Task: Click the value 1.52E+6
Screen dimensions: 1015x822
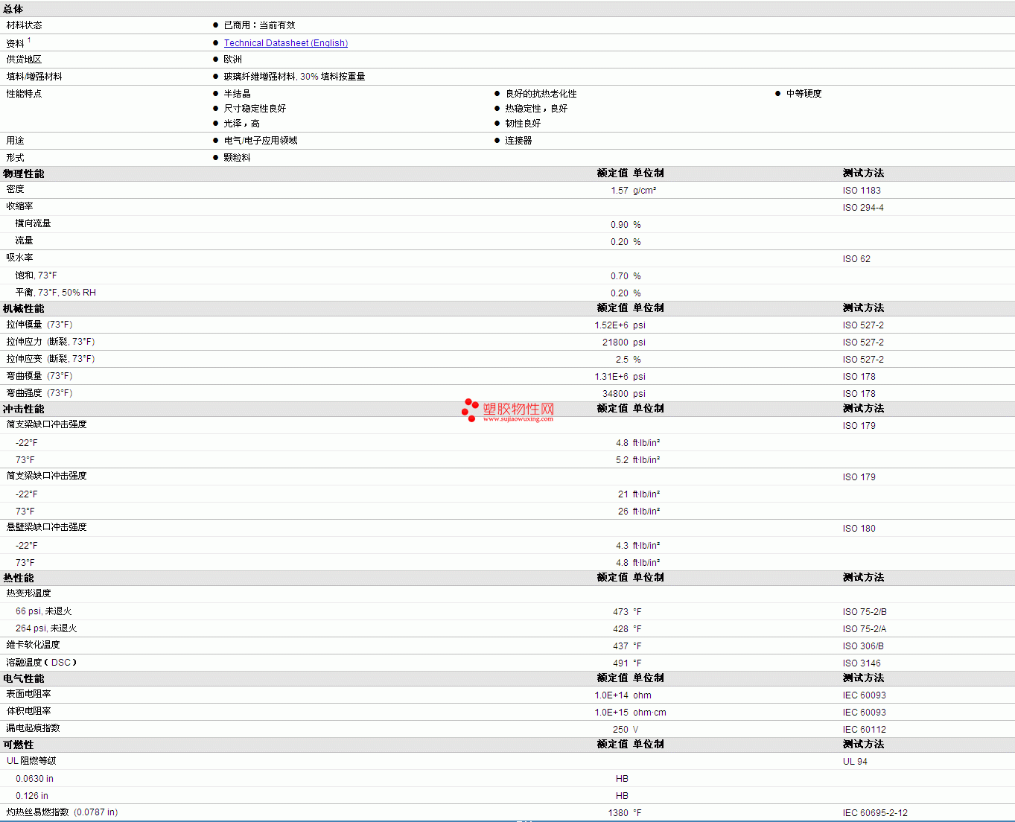Action: (611, 325)
